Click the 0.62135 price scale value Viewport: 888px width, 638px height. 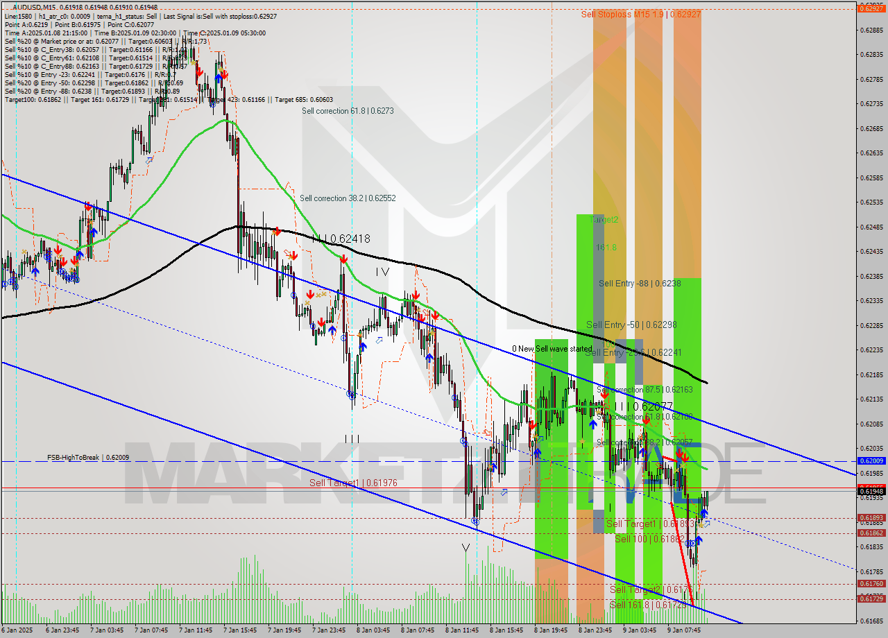(x=871, y=399)
